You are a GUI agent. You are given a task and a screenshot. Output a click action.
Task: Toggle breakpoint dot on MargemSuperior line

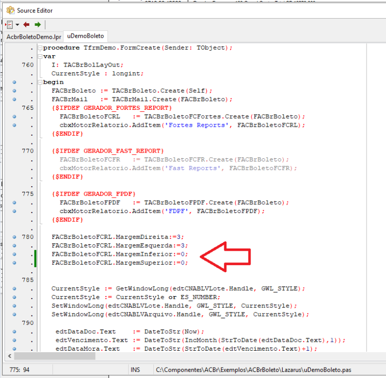pos(14,263)
